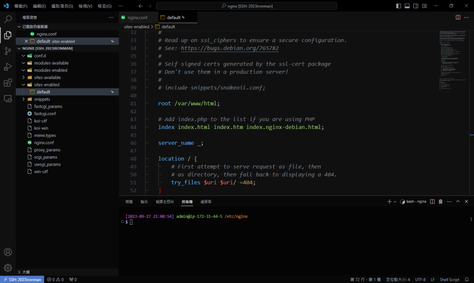This screenshot has width=474, height=283.
Task: Open the Explorer view icon
Action: (x=8, y=35)
